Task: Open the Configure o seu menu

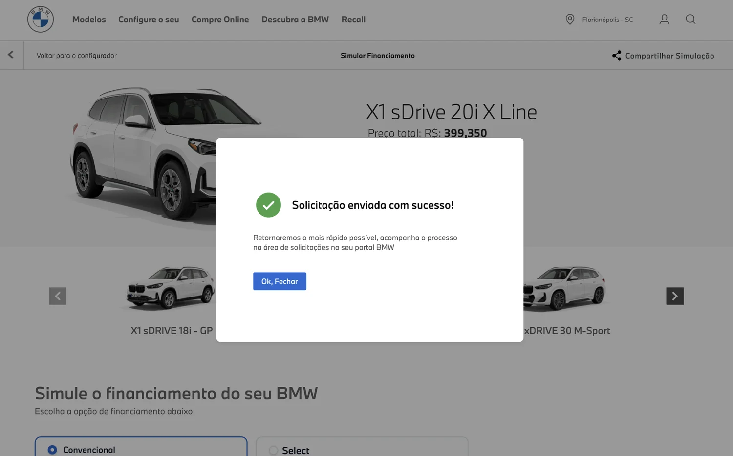Action: (x=149, y=20)
